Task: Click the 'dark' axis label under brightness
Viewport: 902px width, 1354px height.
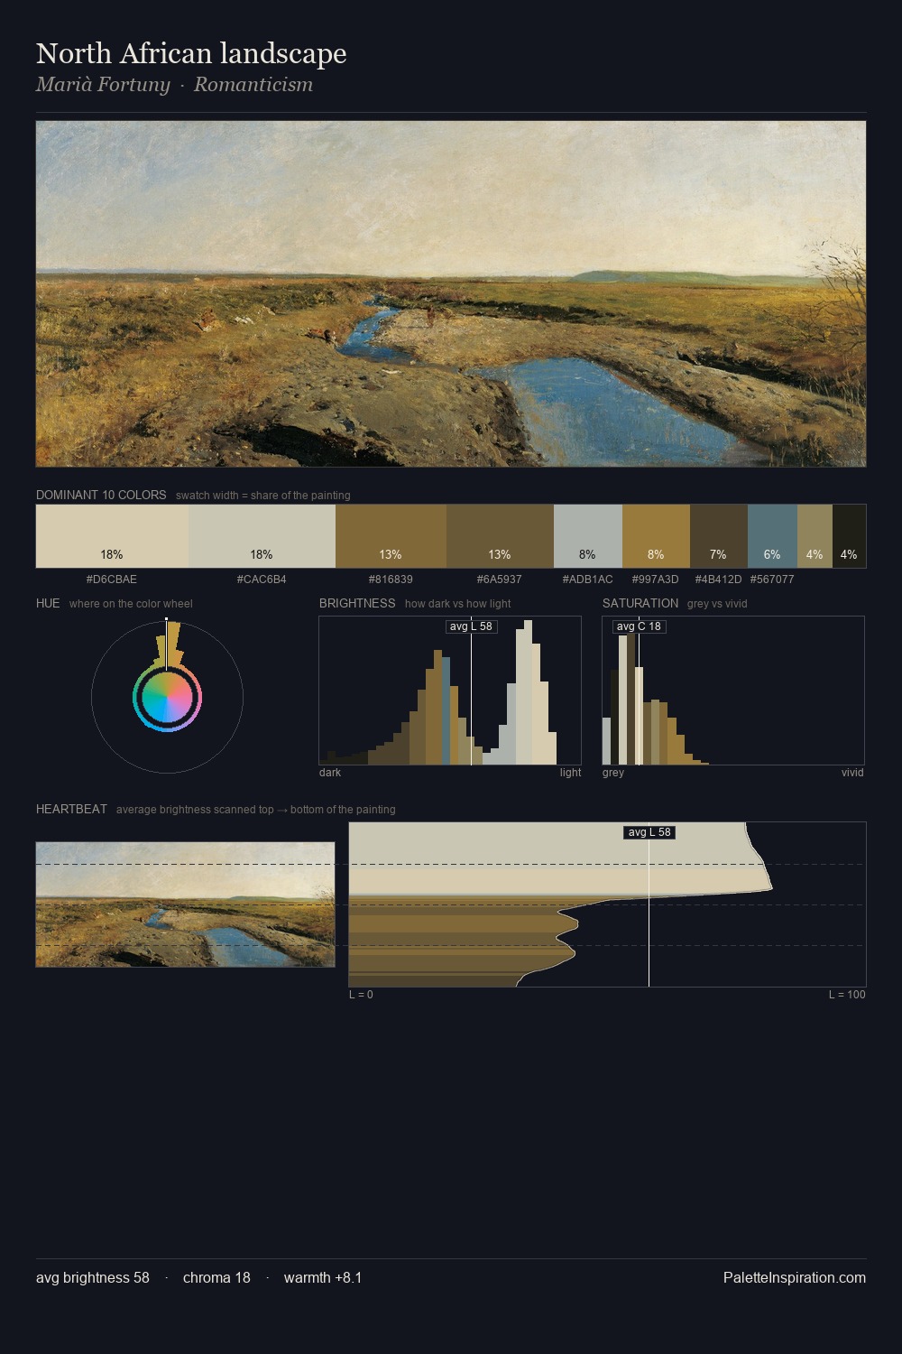Action: click(x=330, y=773)
